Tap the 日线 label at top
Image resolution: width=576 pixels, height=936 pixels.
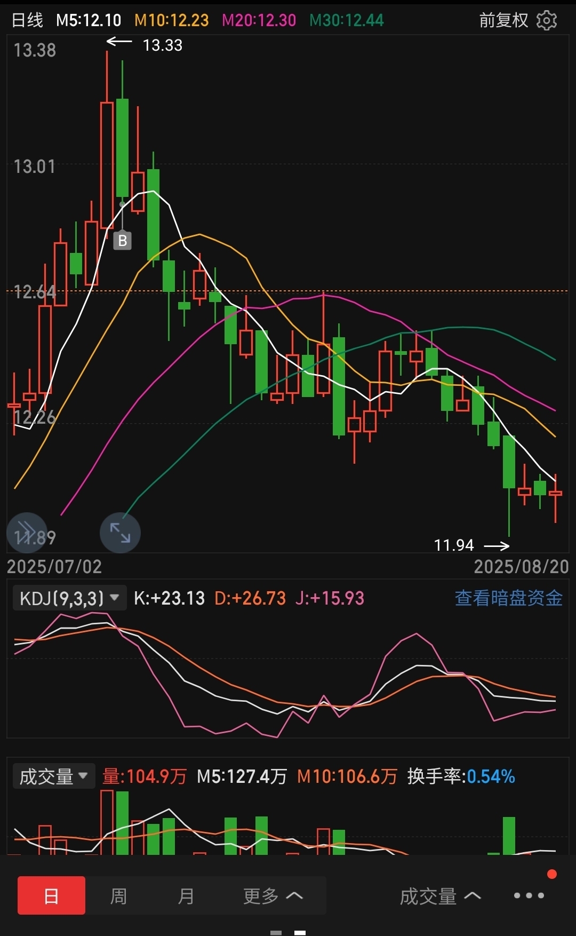28,20
